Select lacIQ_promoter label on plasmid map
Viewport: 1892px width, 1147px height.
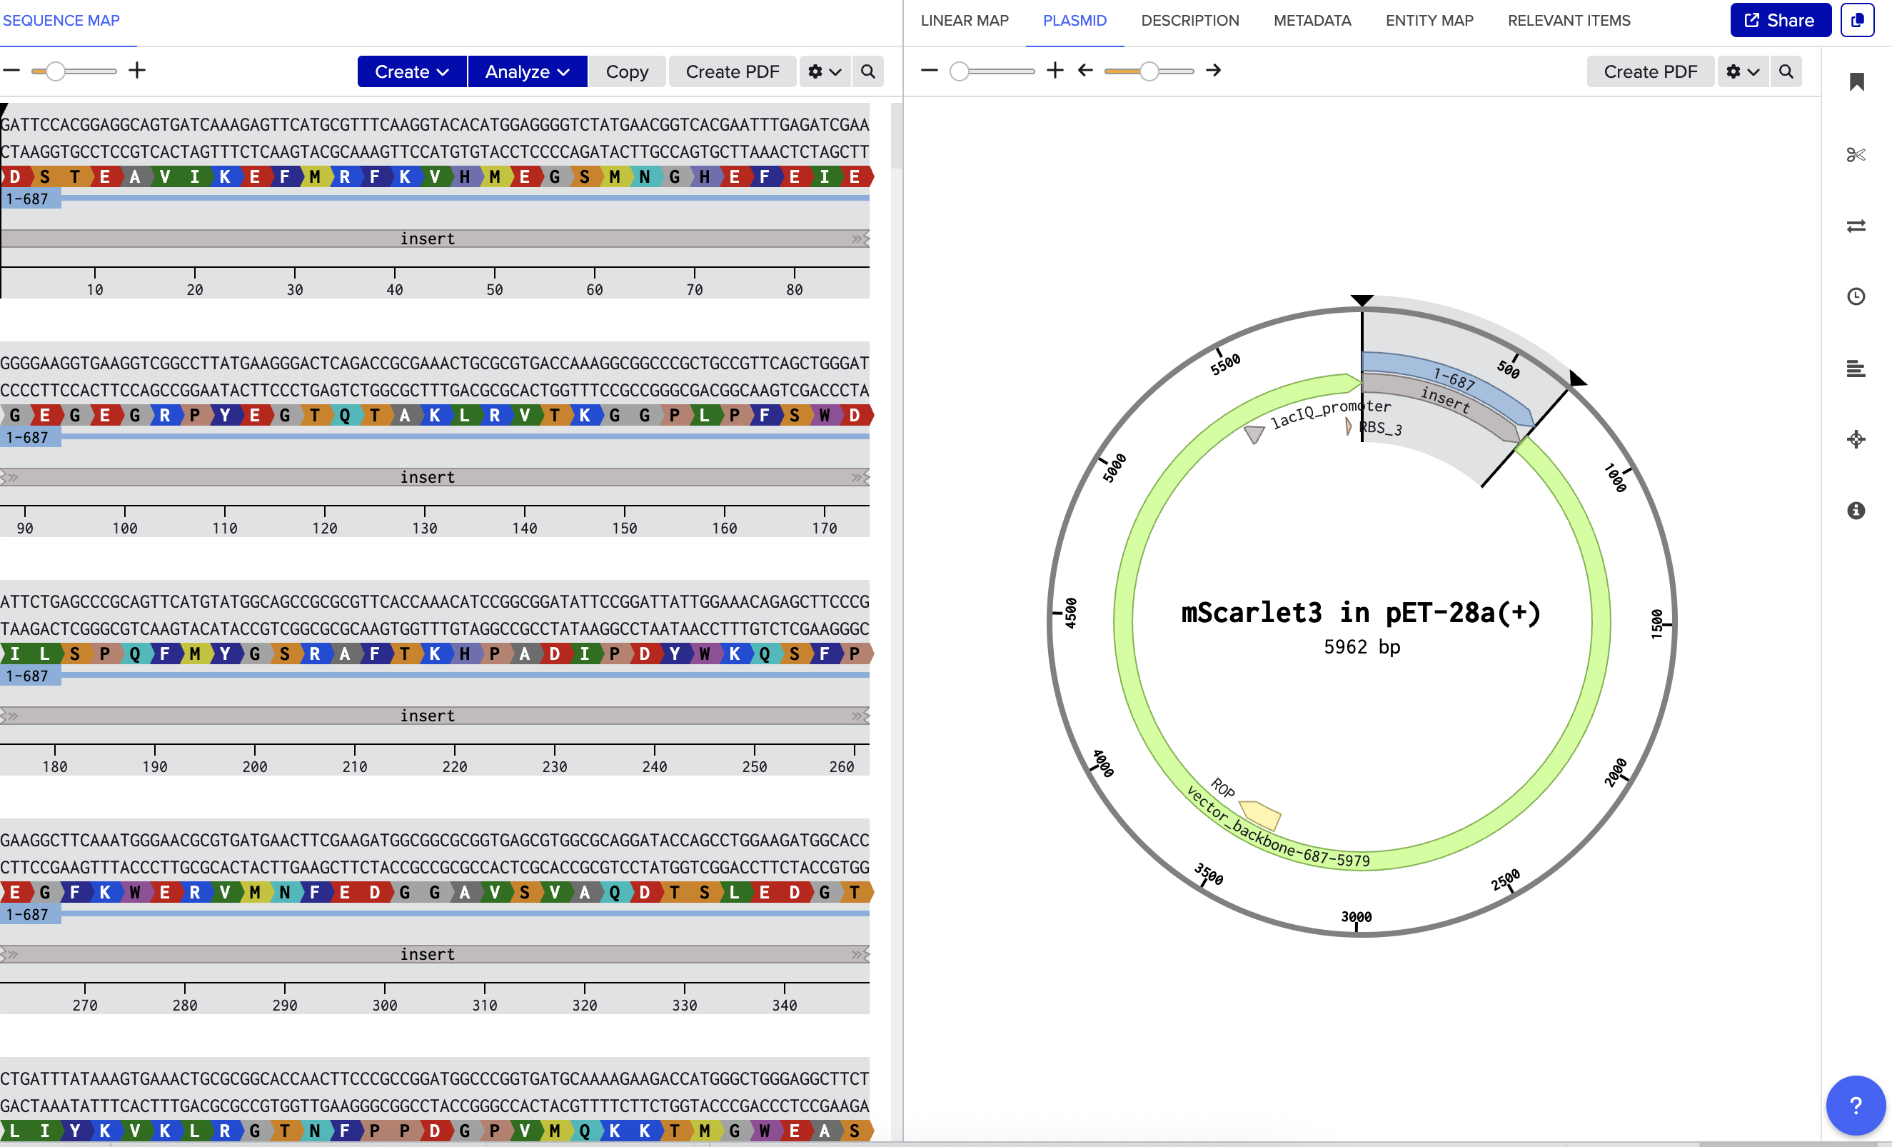[x=1330, y=412]
